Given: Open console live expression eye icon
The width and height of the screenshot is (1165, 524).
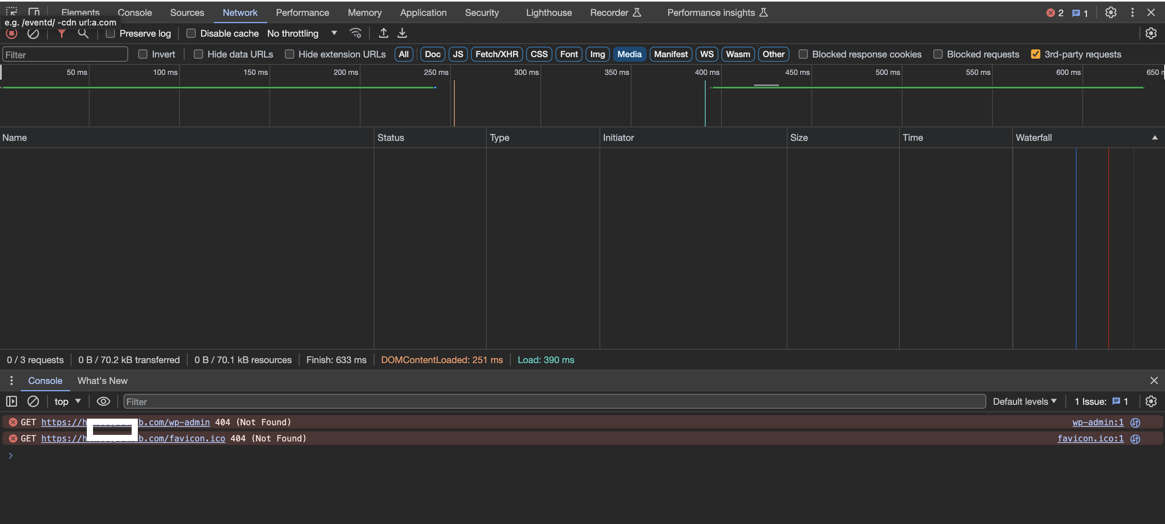Looking at the screenshot, I should 103,401.
